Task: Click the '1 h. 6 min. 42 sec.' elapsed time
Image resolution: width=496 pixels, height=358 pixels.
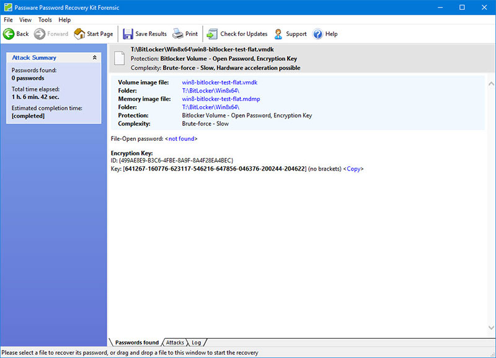Action: click(x=35, y=97)
